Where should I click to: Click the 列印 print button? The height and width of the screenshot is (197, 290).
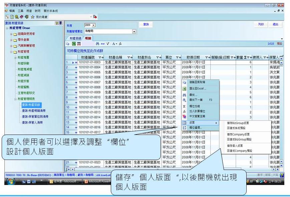(261, 24)
